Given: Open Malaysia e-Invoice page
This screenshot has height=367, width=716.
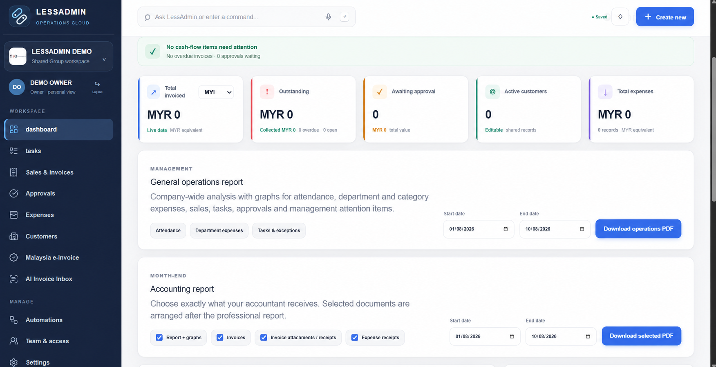Looking at the screenshot, I should pyautogui.click(x=58, y=257).
